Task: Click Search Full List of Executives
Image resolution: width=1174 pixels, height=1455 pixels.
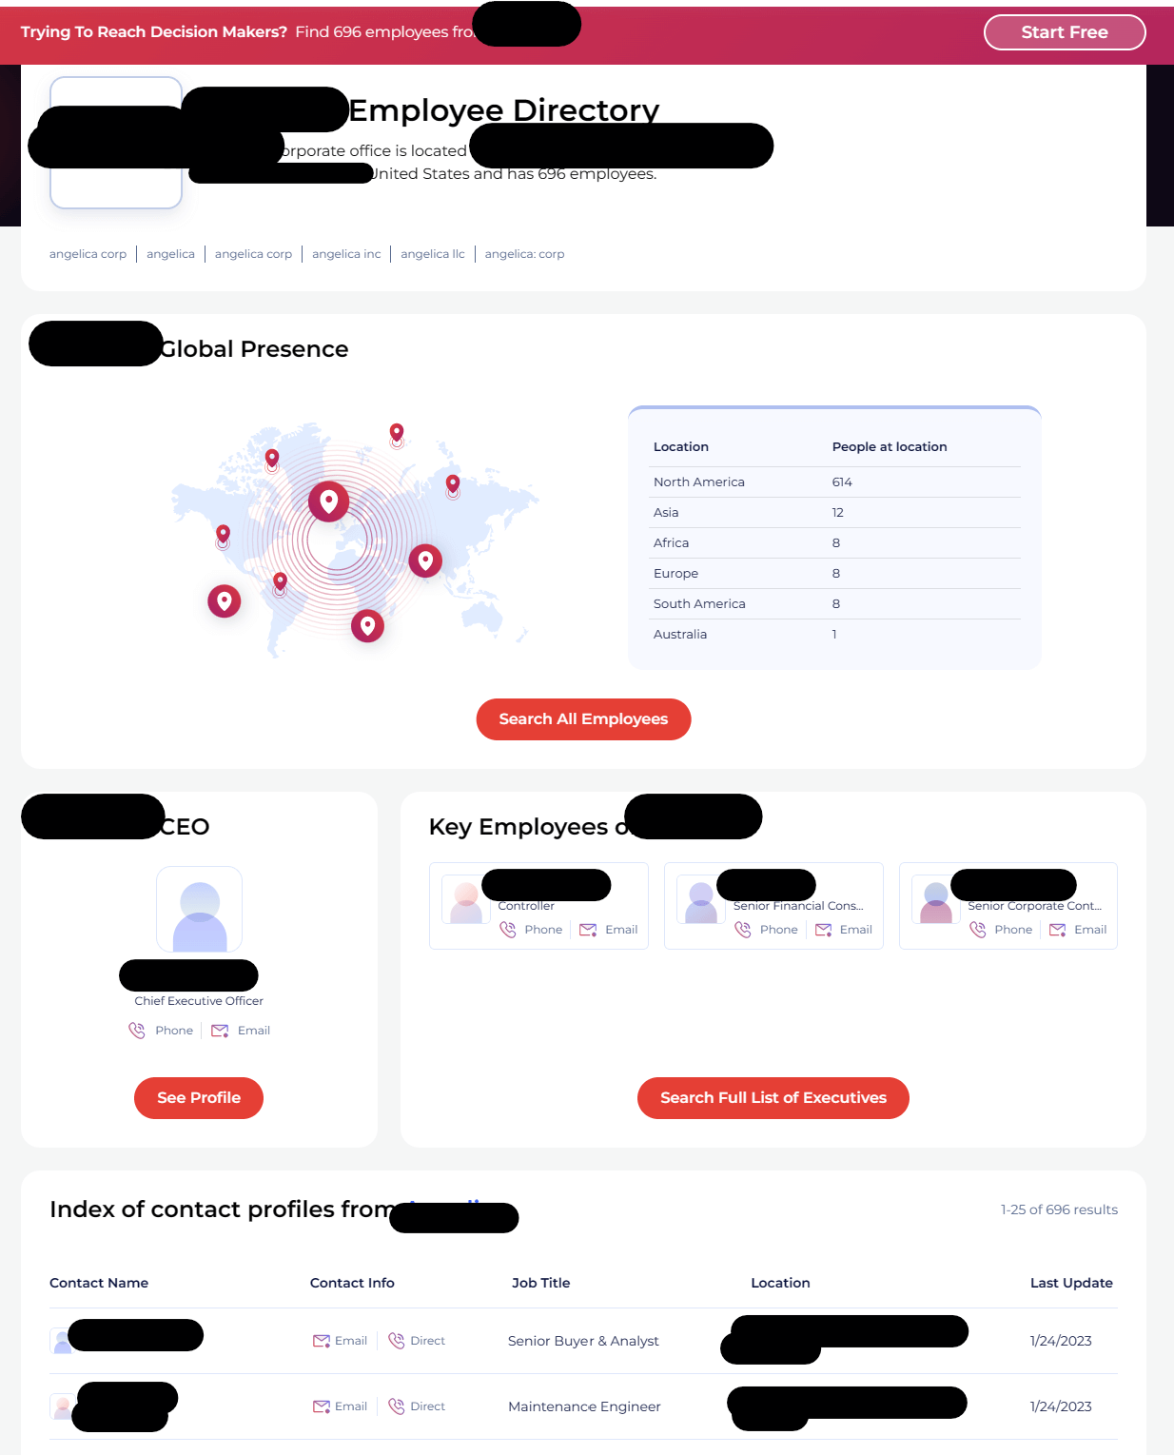Action: point(773,1097)
